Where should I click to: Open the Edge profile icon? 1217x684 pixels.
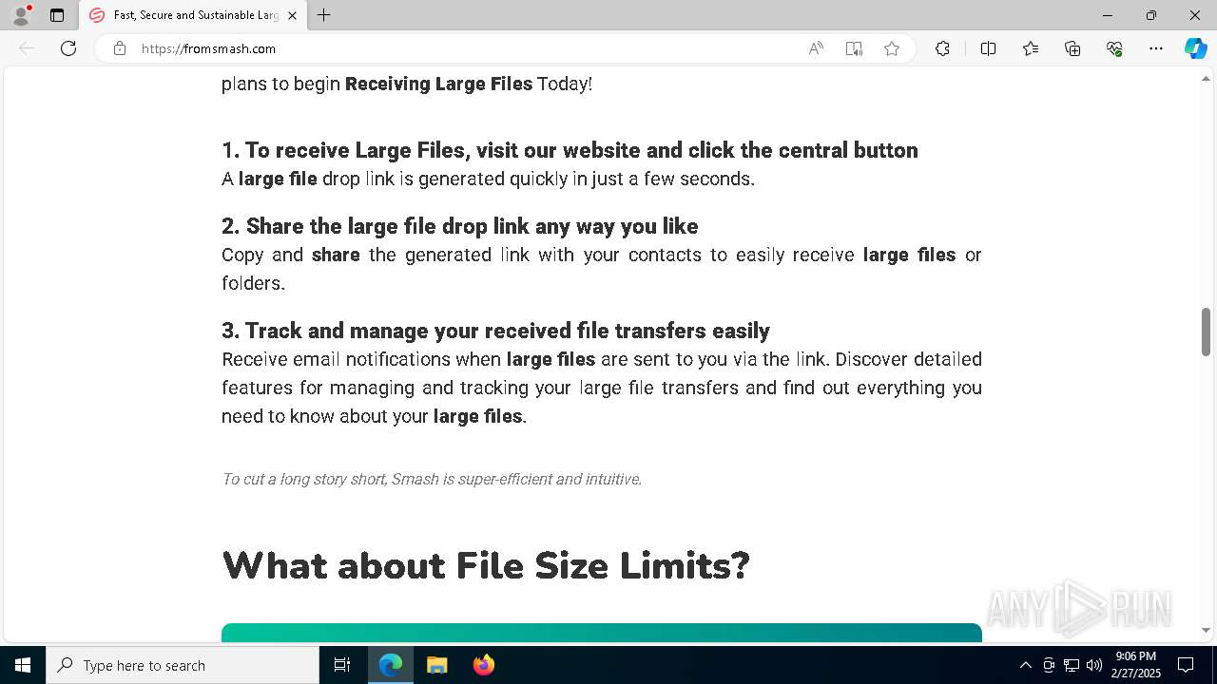[21, 15]
